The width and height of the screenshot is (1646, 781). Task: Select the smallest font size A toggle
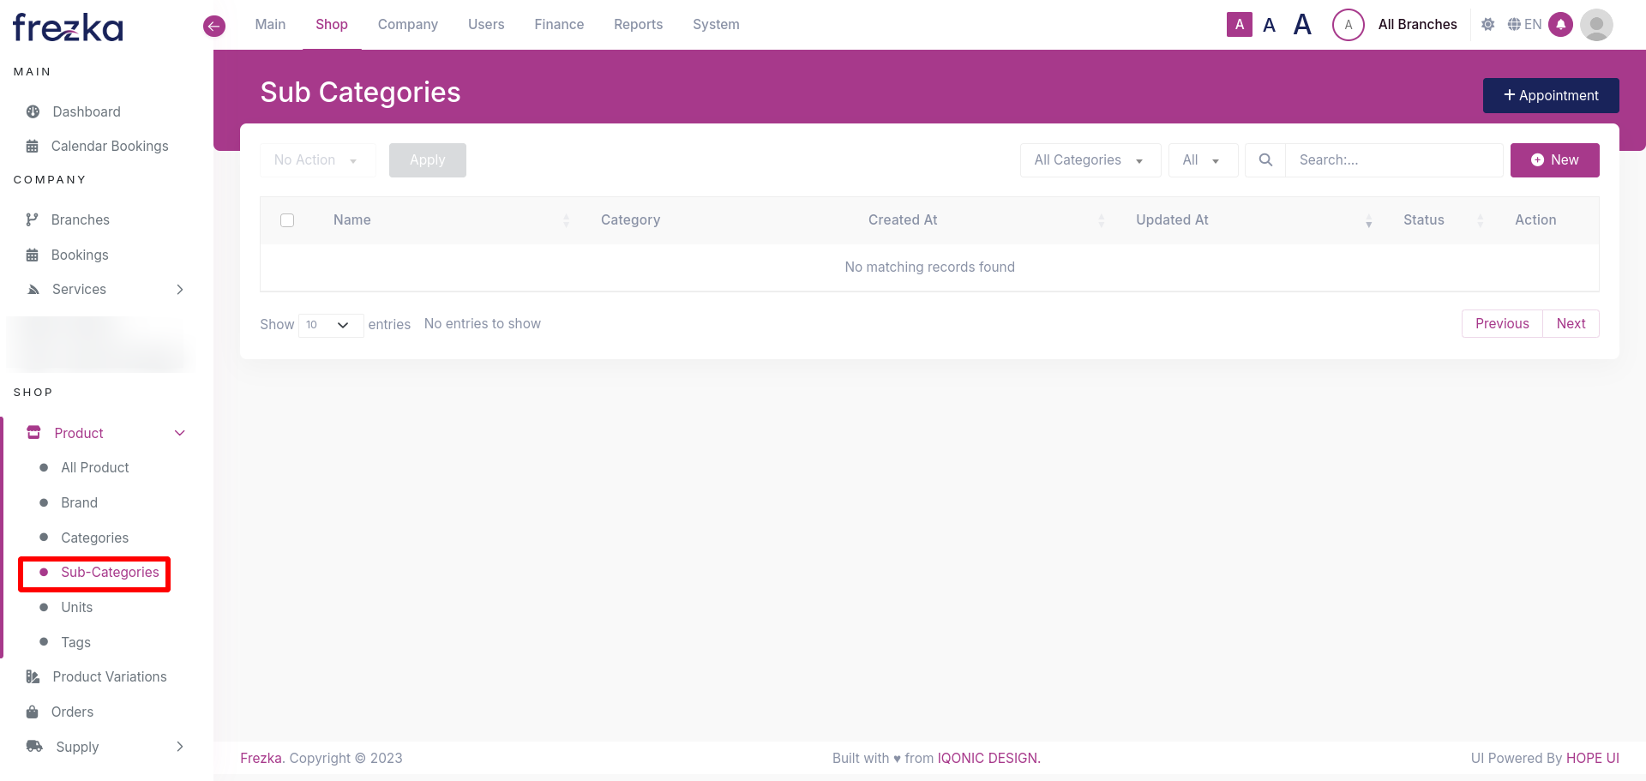1239,25
